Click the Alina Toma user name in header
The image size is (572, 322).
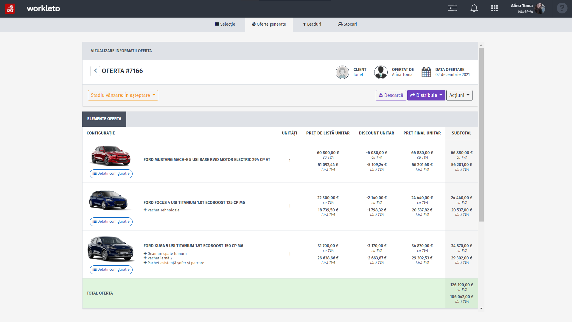click(x=522, y=6)
